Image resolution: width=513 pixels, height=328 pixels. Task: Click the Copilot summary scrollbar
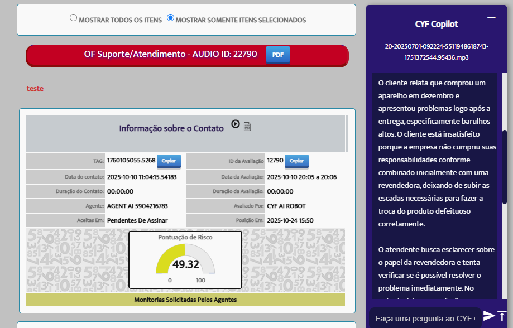click(504, 167)
